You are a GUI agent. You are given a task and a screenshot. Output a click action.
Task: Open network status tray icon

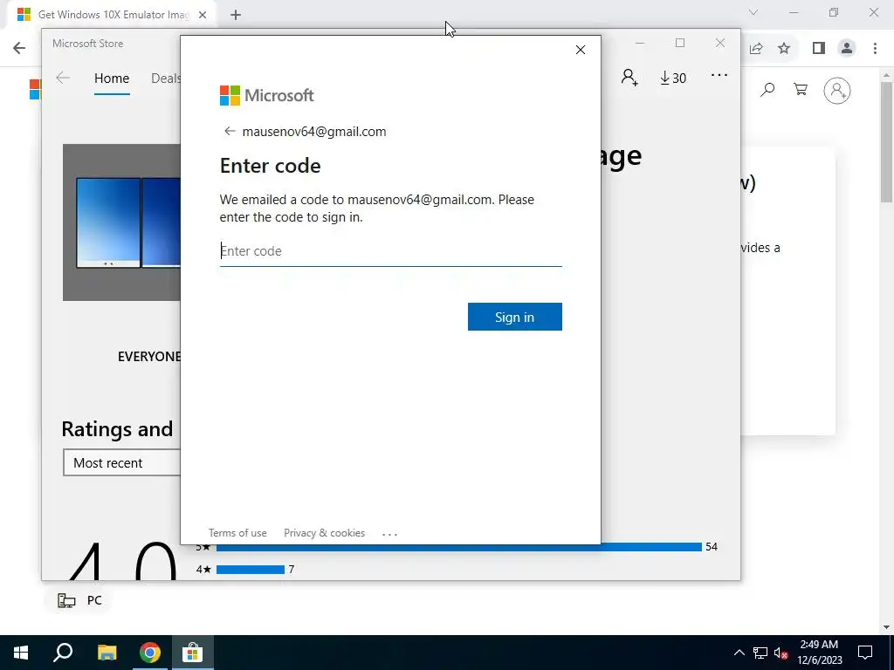(760, 653)
